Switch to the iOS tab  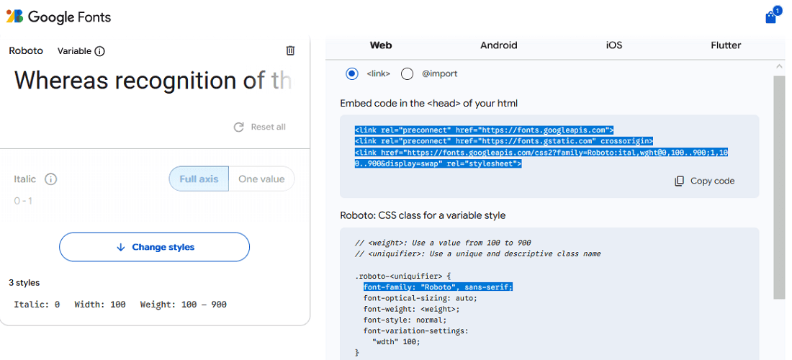[x=613, y=45]
